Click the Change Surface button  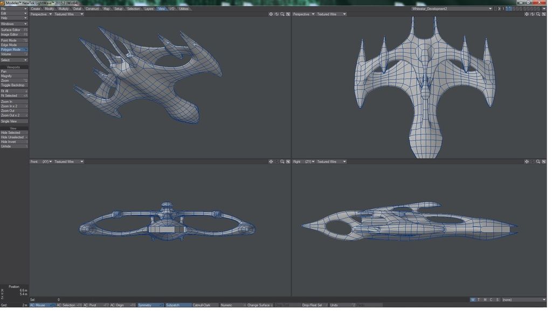260,305
